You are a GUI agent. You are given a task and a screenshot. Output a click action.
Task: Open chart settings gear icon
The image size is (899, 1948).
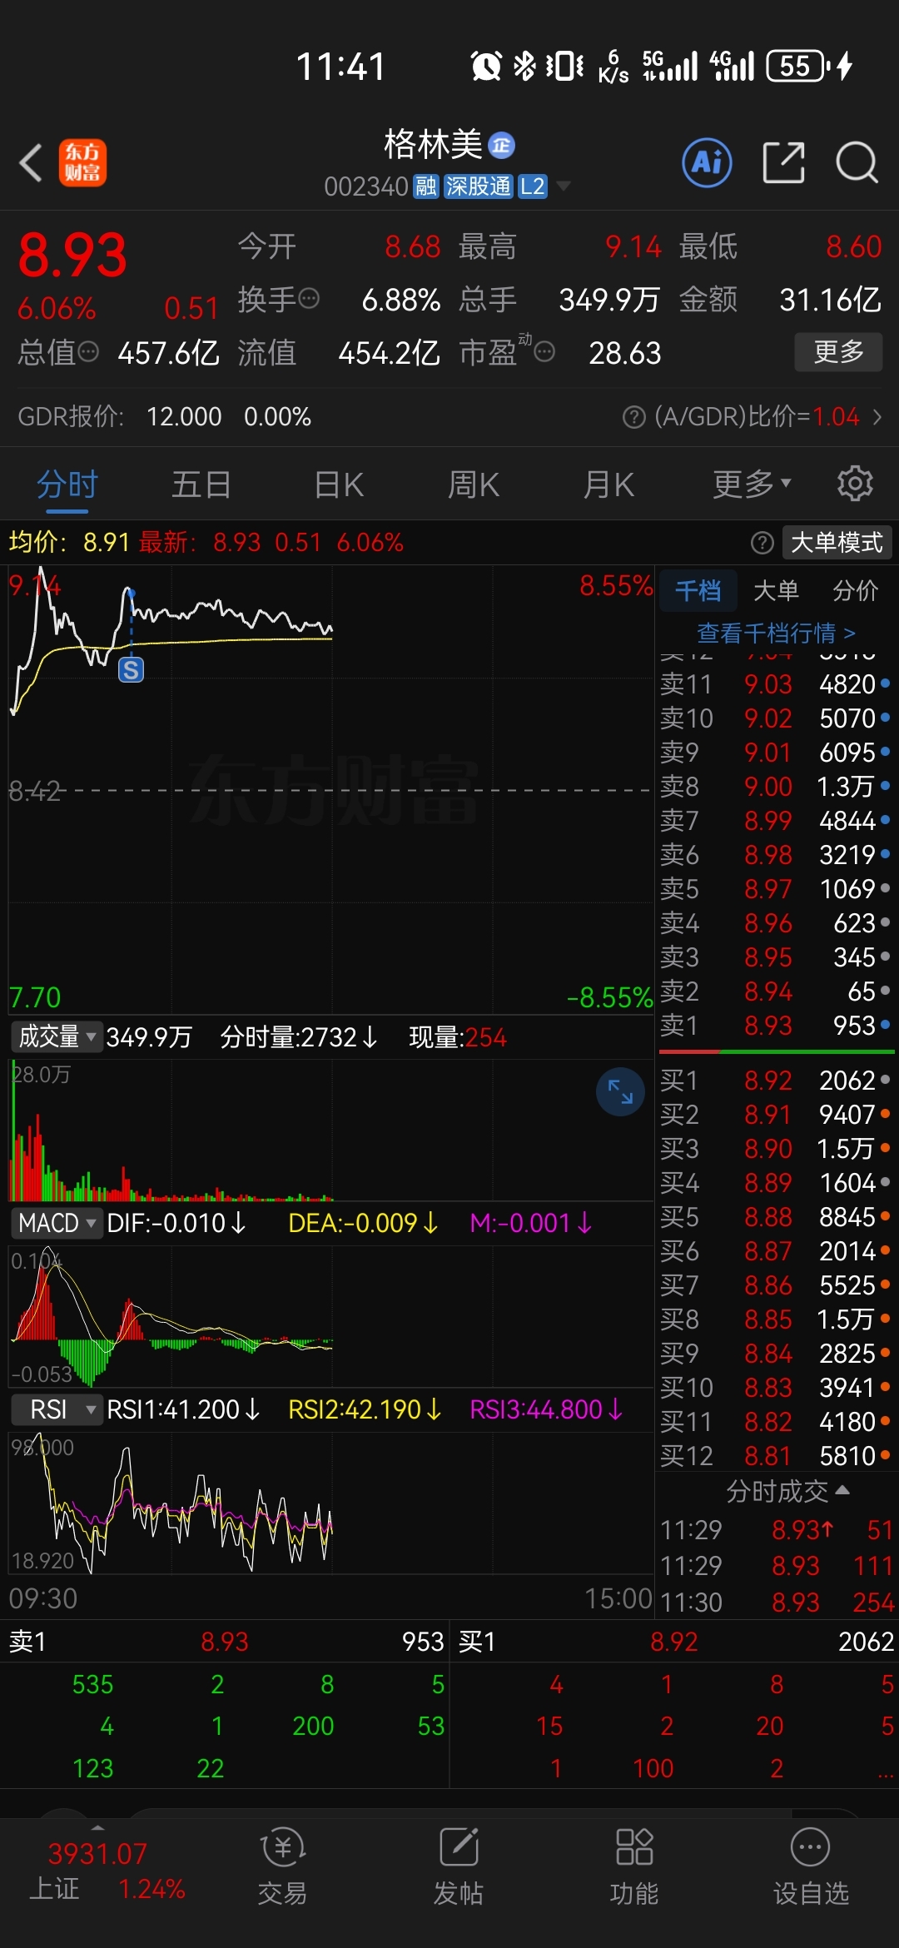pos(855,484)
